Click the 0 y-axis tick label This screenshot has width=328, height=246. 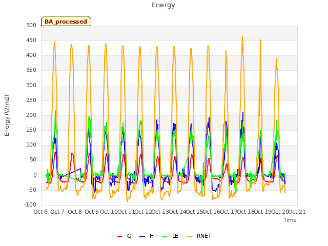(35, 175)
